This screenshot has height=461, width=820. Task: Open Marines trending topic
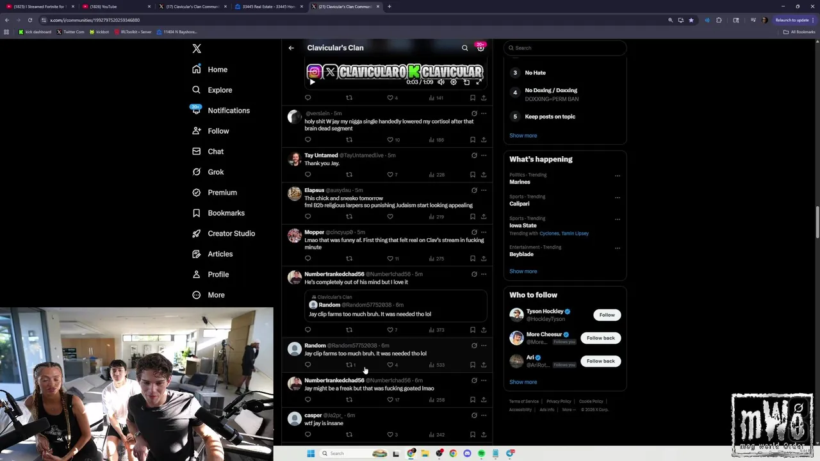[520, 182]
